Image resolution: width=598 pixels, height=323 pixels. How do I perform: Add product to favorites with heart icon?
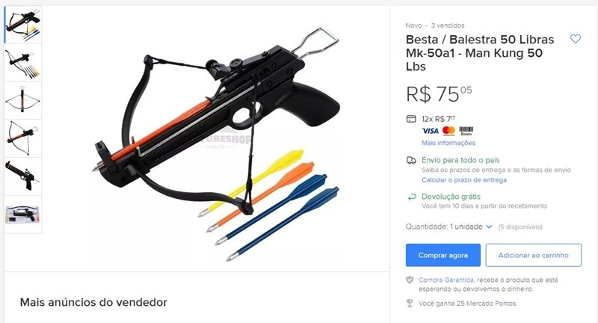pos(575,39)
